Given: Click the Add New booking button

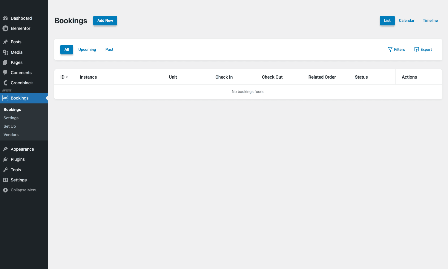Looking at the screenshot, I should click(x=105, y=21).
